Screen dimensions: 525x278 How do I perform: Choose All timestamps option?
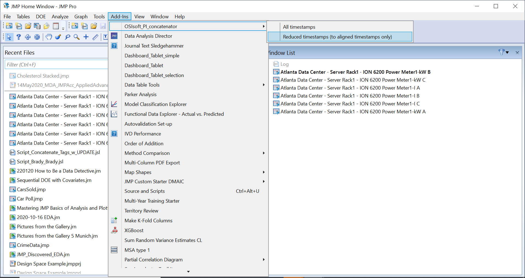click(299, 27)
